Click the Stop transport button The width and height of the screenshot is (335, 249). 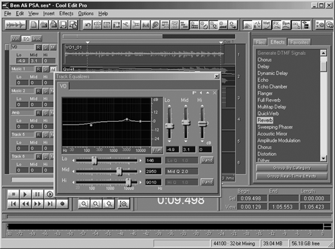point(13,194)
